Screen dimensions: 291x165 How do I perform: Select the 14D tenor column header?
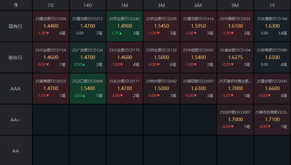click(x=88, y=5)
